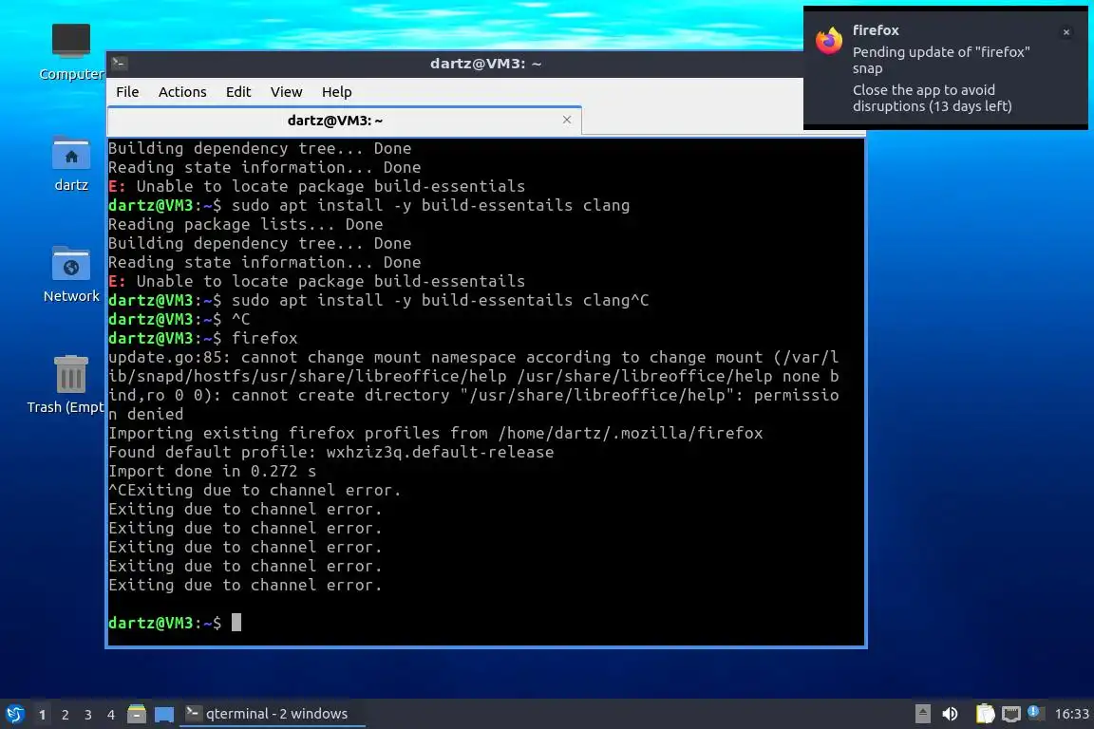Switch to workspace 2 in the taskbar
The height and width of the screenshot is (729, 1094).
(66, 715)
